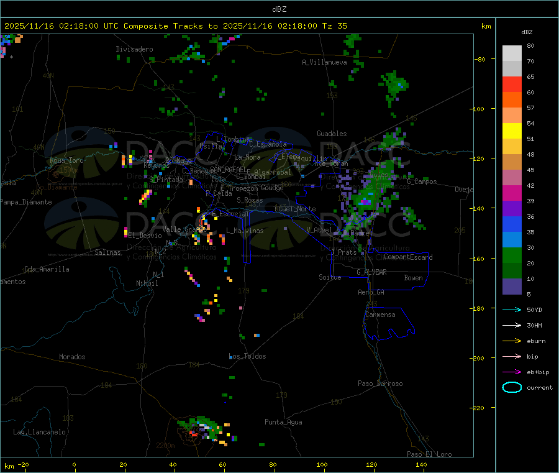Viewport: 559px width, 473px height.
Task: Click the 'Bowen' map label
Action: coord(414,278)
